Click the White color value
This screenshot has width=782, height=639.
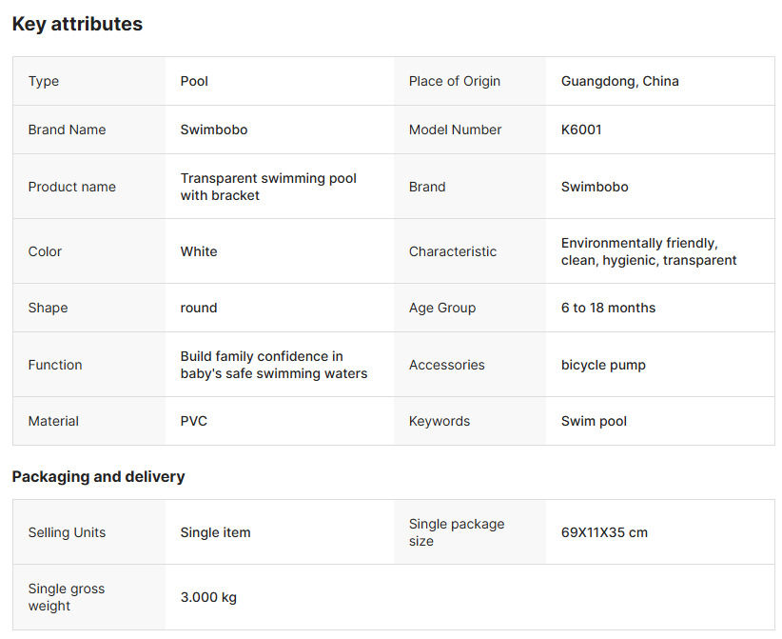(198, 251)
